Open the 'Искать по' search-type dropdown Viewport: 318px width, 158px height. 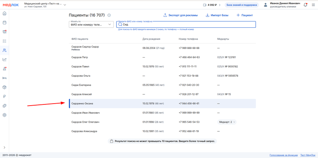(91, 25)
